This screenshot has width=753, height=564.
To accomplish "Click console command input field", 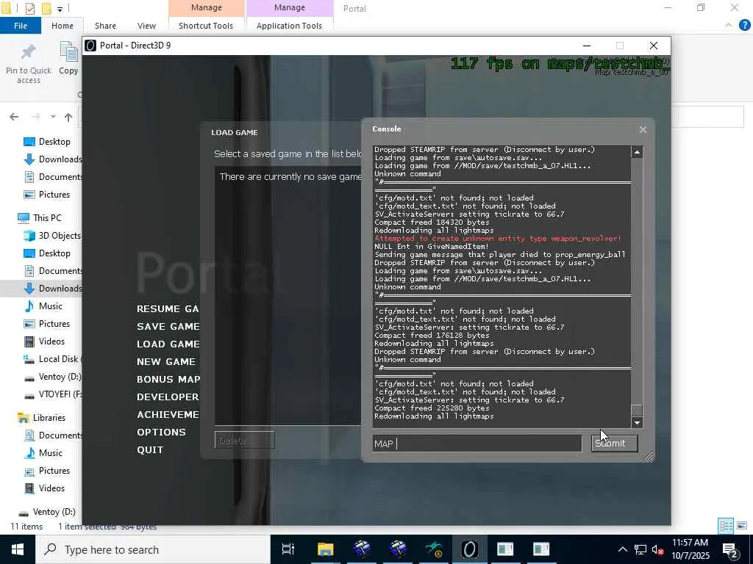I will [477, 444].
